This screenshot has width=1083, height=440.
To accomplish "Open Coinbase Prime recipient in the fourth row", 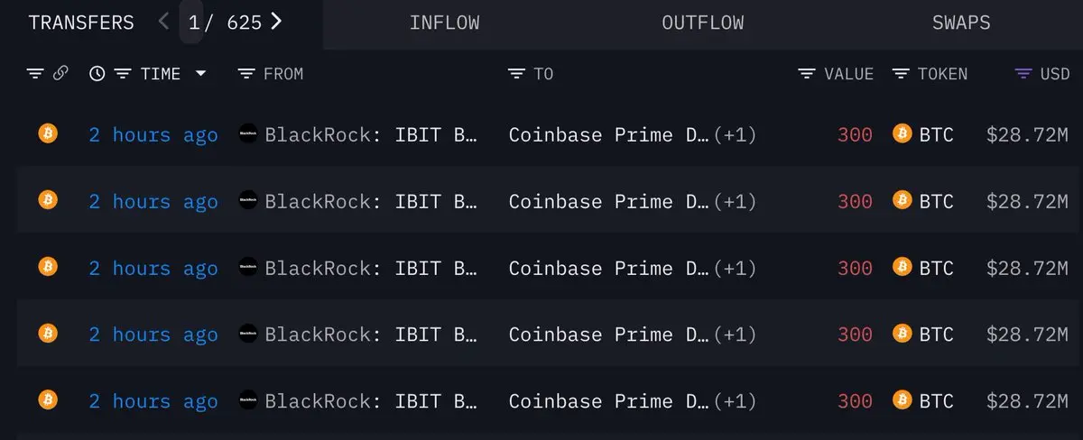I will [608, 335].
